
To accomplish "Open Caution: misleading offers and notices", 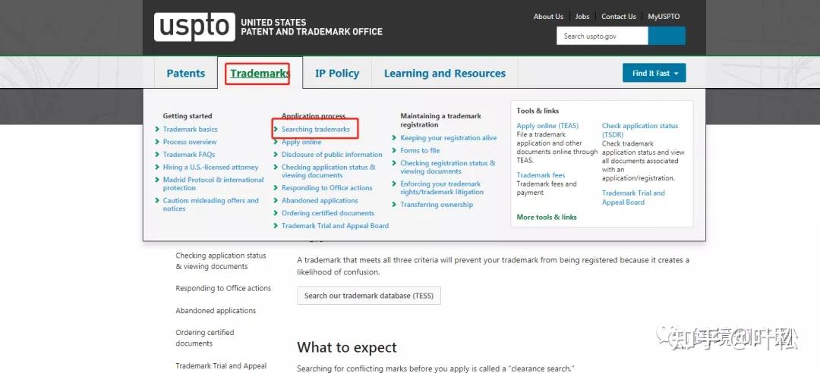I will [210, 204].
